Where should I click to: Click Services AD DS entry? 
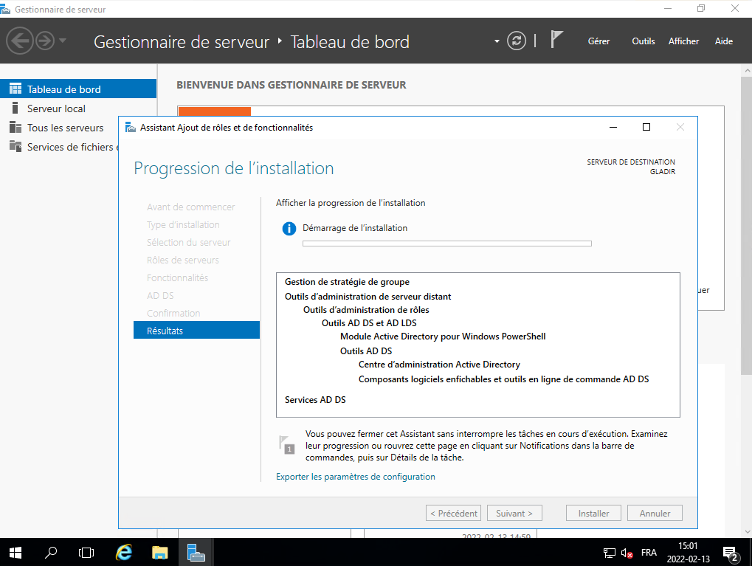[315, 399]
